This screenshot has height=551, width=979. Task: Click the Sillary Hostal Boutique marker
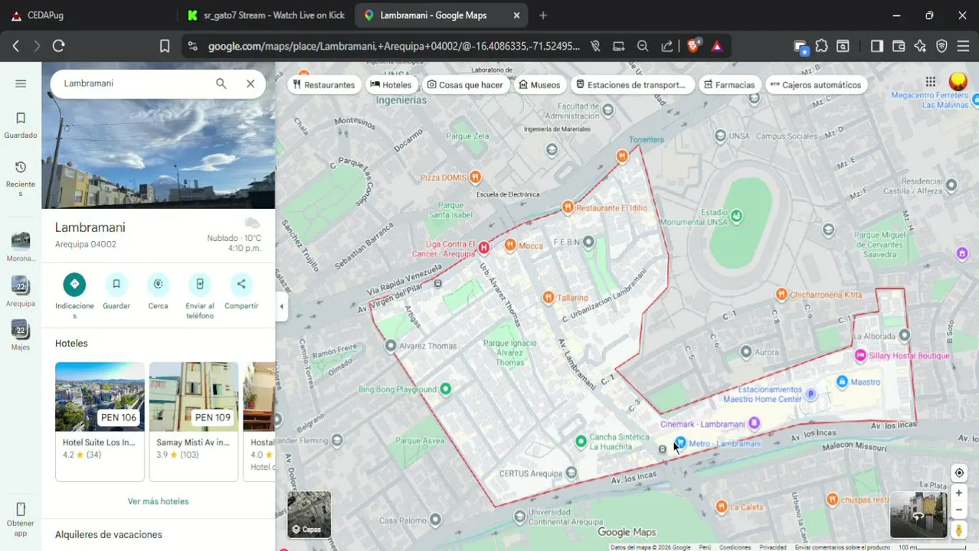pyautogui.click(x=860, y=356)
